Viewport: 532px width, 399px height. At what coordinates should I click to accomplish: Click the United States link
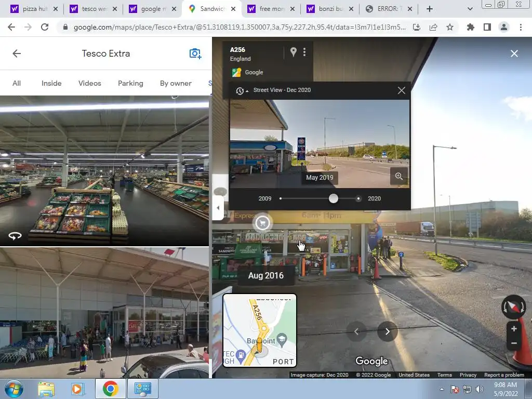[x=414, y=375]
